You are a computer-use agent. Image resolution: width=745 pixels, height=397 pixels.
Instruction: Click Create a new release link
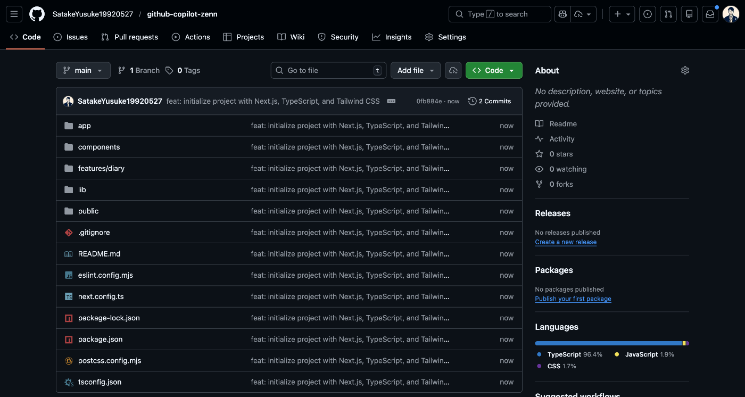[x=566, y=242]
